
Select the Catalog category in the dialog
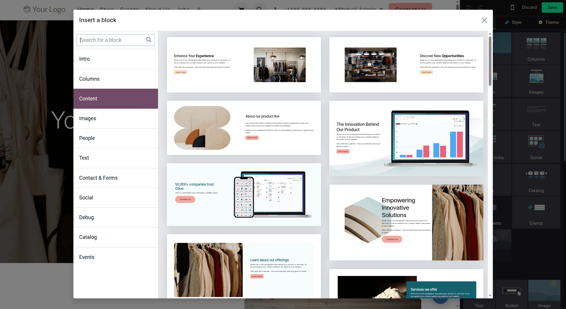click(116, 237)
